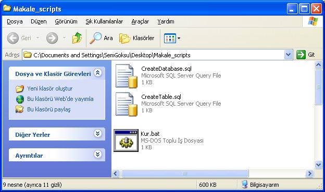Viewport: 325px width, 192px height.
Task: Click Bu klasörü paylaş link
Action: pos(49,109)
